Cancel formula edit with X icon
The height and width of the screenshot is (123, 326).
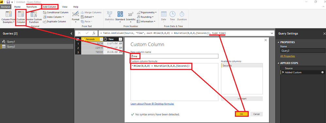pyautogui.click(x=79, y=33)
